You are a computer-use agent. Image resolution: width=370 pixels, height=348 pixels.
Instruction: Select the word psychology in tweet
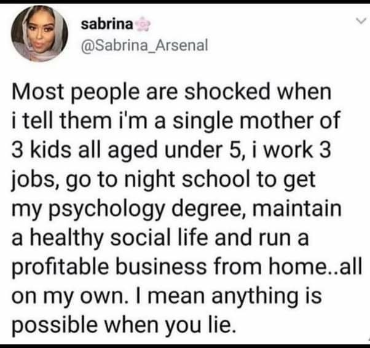[107, 210]
